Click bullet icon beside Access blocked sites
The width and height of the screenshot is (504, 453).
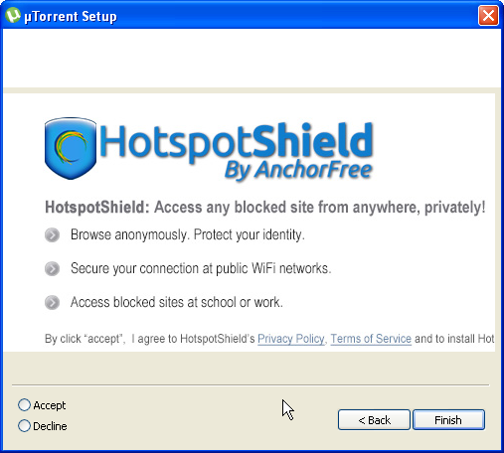click(52, 302)
